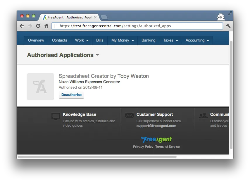Click the red close window button
This screenshot has width=250, height=182.
(22, 16)
